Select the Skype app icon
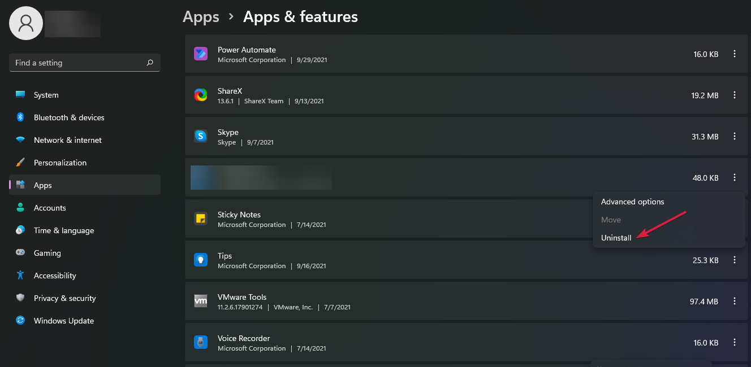The height and width of the screenshot is (367, 751). [201, 136]
